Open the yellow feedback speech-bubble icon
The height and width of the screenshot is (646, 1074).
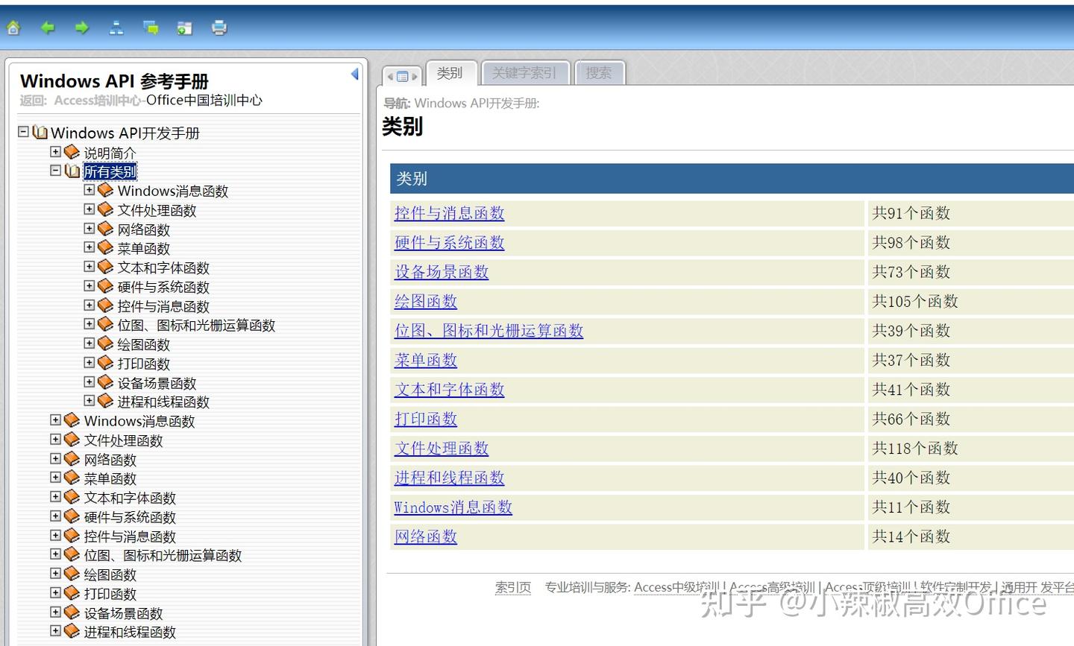coord(150,27)
